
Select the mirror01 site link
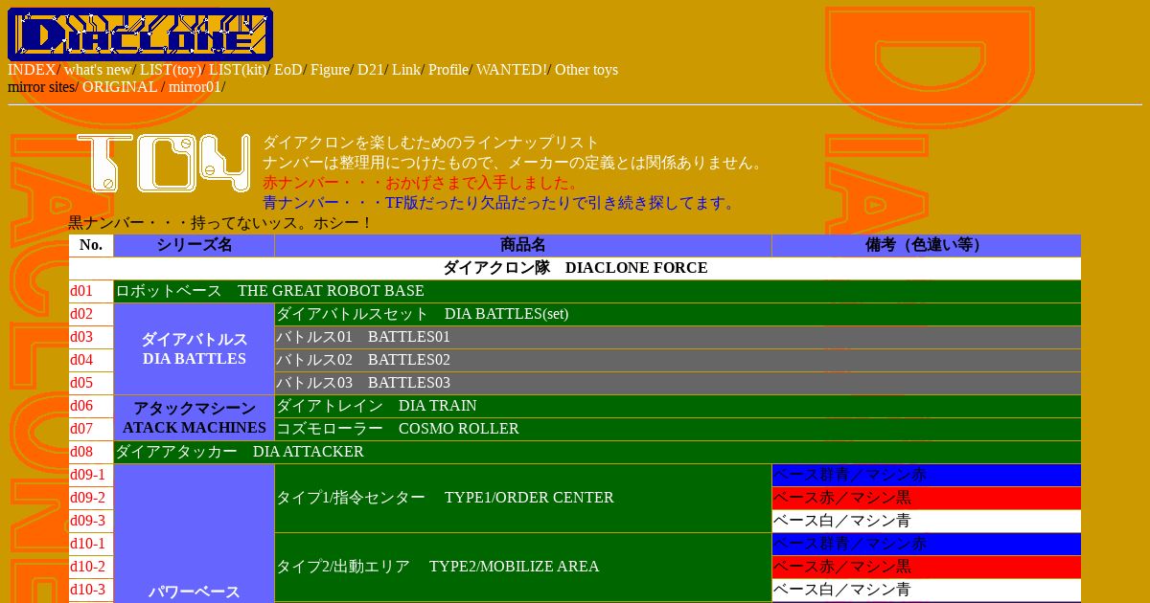tap(195, 87)
